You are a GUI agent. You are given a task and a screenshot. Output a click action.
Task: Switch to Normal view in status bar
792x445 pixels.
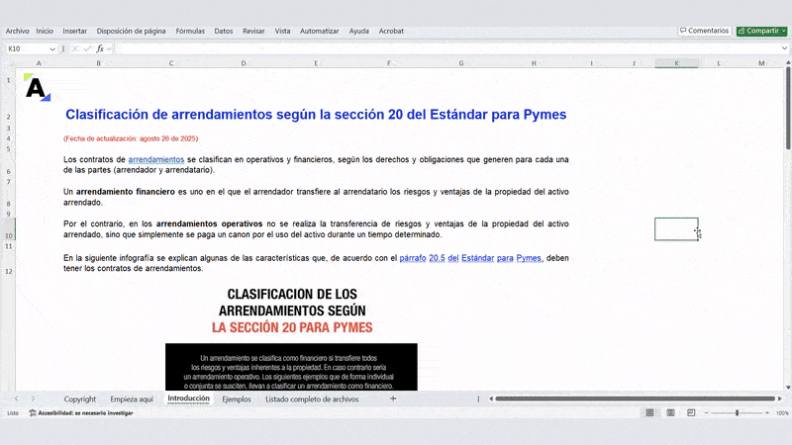pos(649,412)
